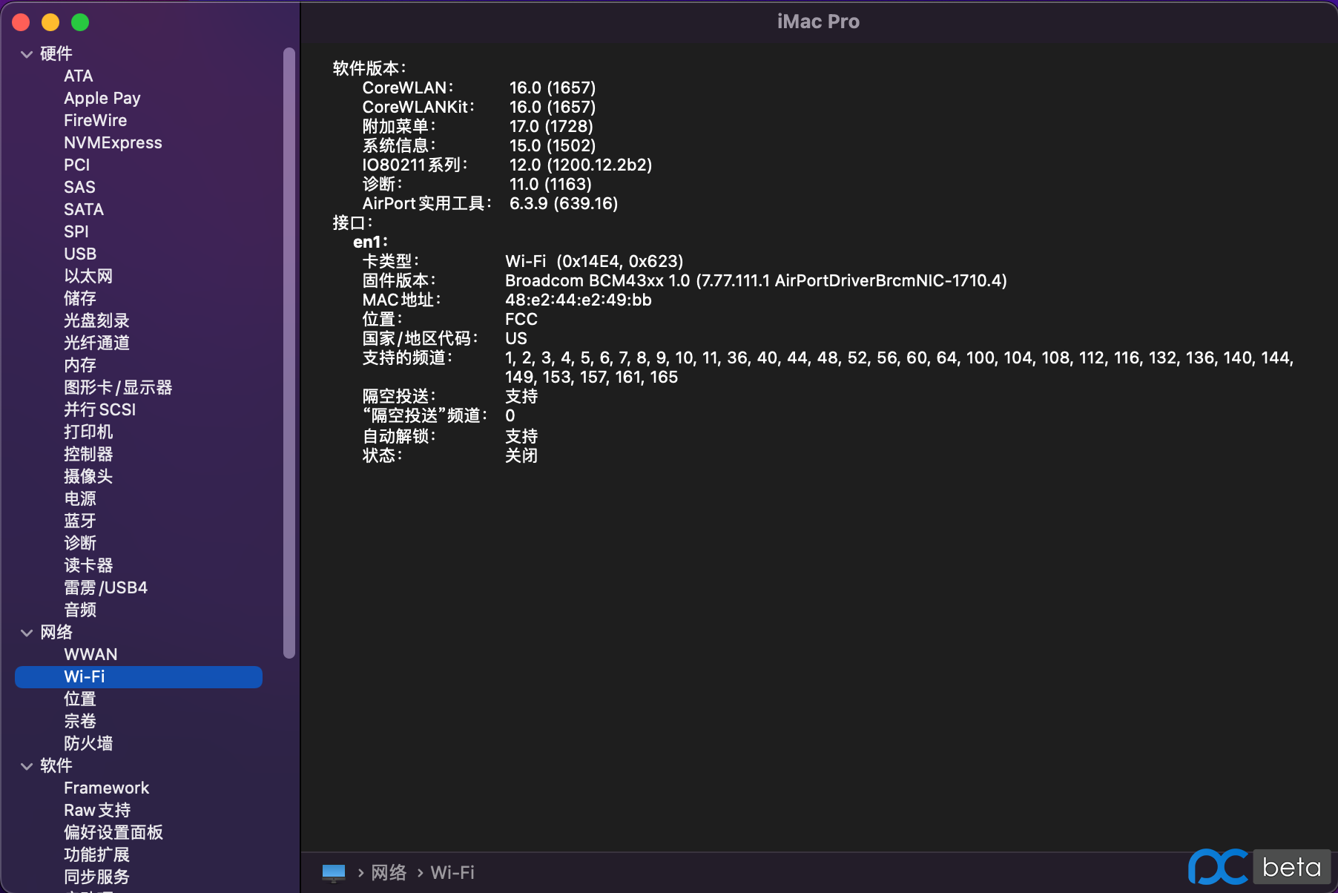Click the en1 interface heading
The image size is (1338, 893).
point(370,242)
